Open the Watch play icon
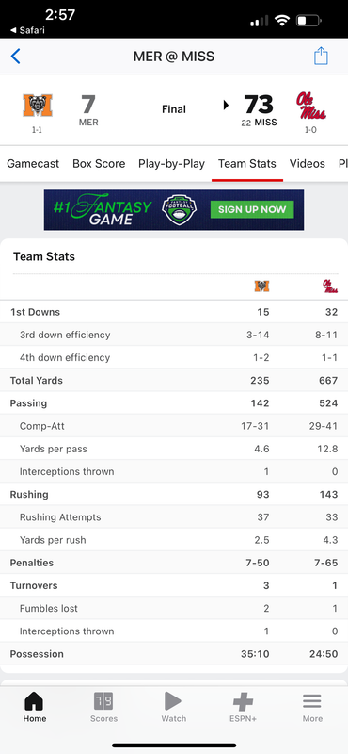Image resolution: width=348 pixels, height=754 pixels. [173, 701]
